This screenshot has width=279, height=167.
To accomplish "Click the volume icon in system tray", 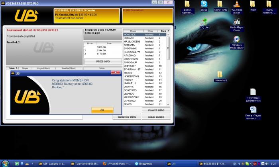I will click(x=267, y=164).
